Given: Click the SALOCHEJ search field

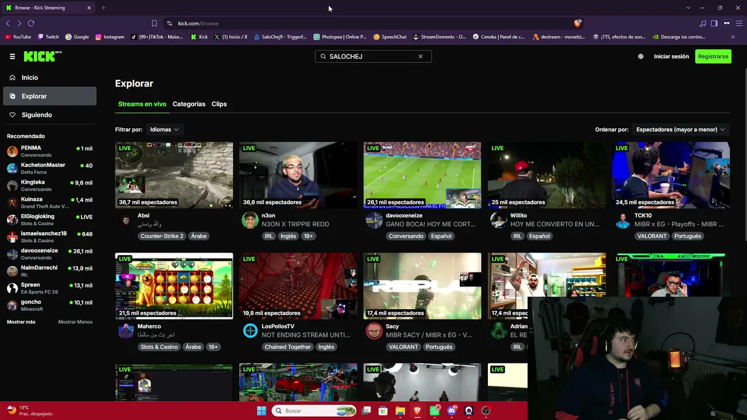Looking at the screenshot, I should (373, 57).
